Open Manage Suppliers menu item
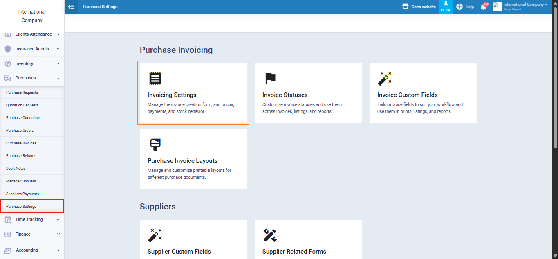This screenshot has width=558, height=259. pyautogui.click(x=21, y=181)
